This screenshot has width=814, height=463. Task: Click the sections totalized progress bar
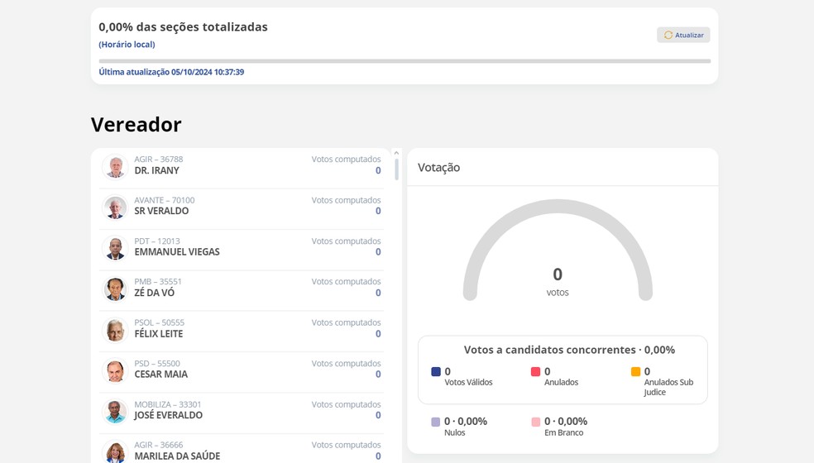405,61
